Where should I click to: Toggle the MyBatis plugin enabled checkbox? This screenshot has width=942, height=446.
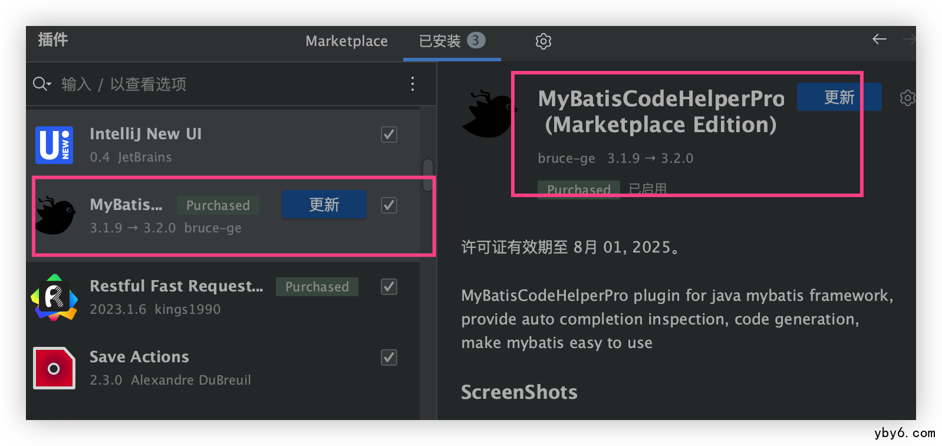(x=389, y=205)
